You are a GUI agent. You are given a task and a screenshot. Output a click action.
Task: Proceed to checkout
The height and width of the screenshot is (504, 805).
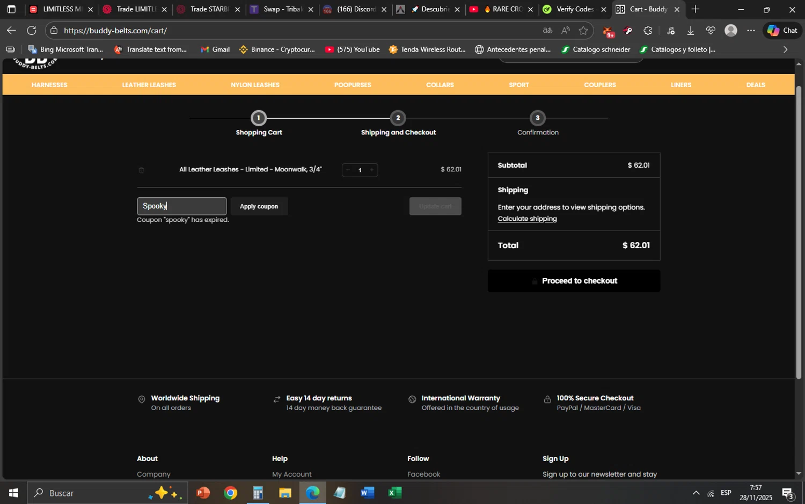click(574, 281)
